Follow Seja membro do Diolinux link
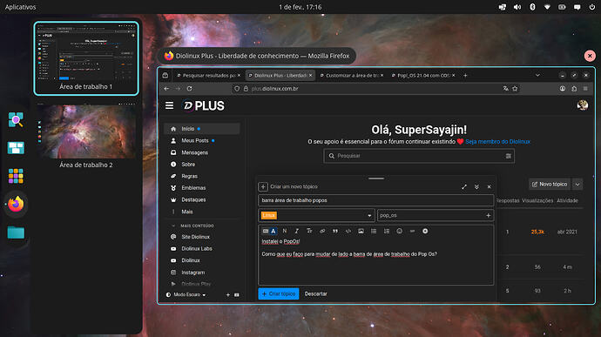The image size is (601, 337). (497, 142)
